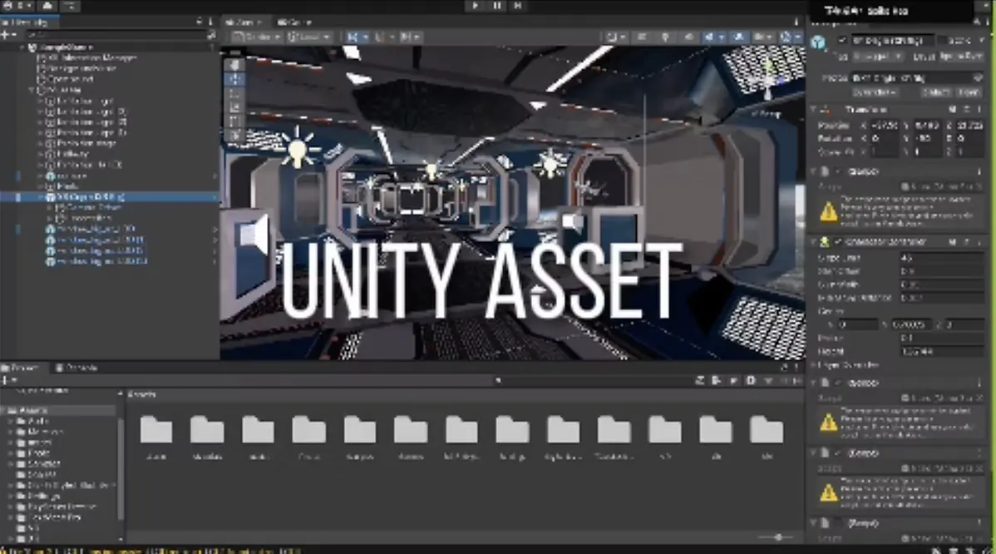Click the prefab Select button in Inspector
The height and width of the screenshot is (554, 996).
935,93
